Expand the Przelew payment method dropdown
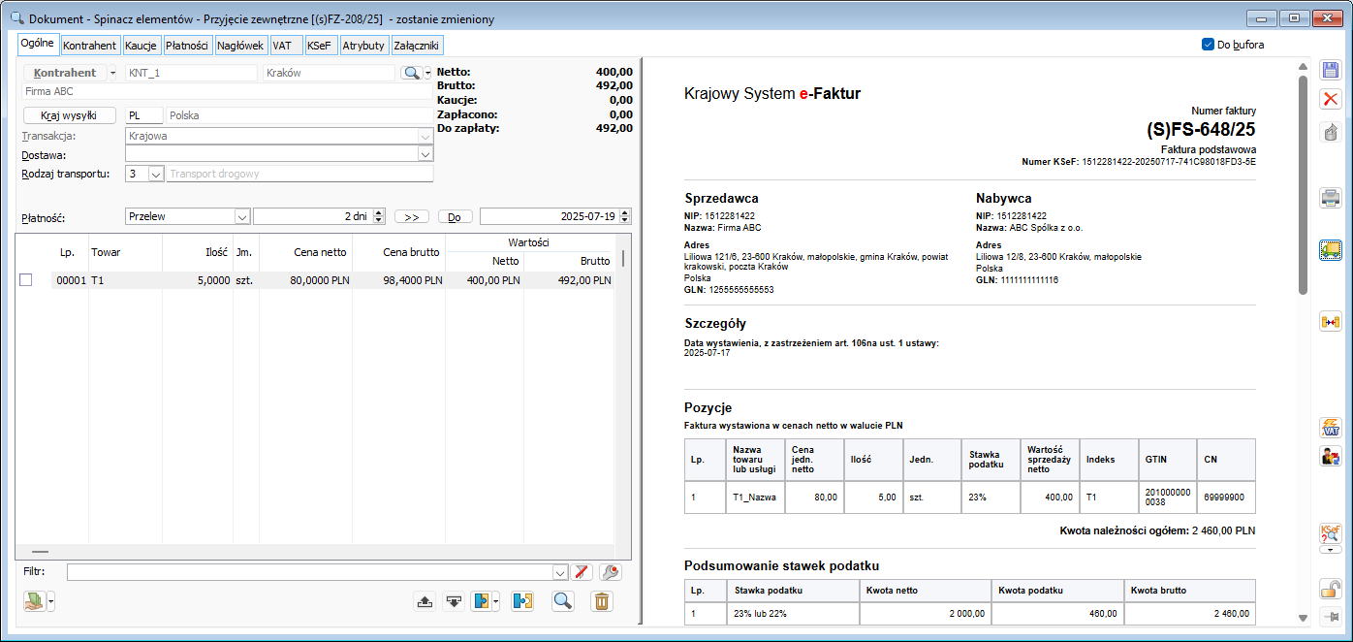Viewport: 1353px width, 642px height. [x=242, y=217]
